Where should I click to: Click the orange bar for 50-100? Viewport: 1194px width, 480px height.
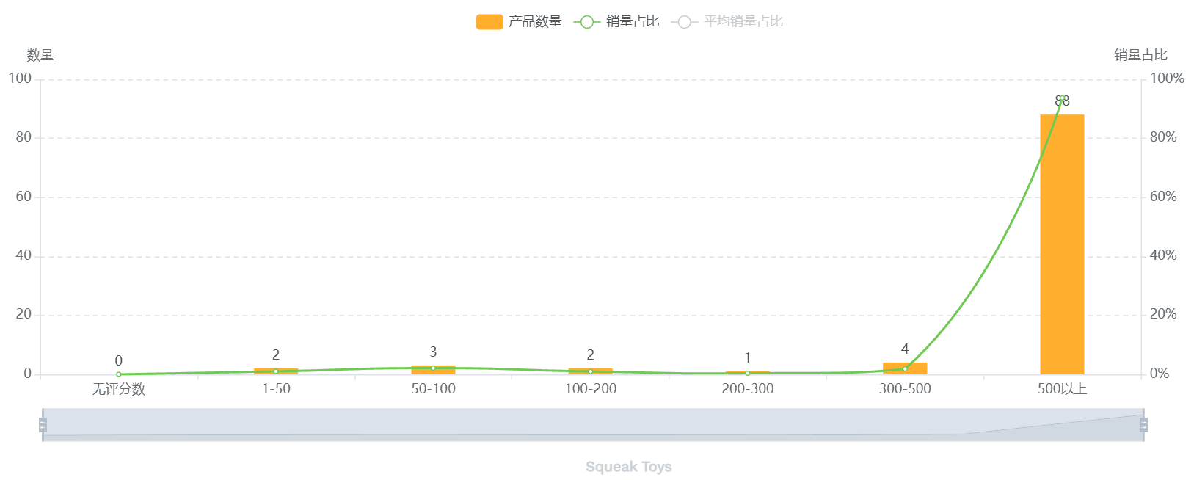coord(433,371)
